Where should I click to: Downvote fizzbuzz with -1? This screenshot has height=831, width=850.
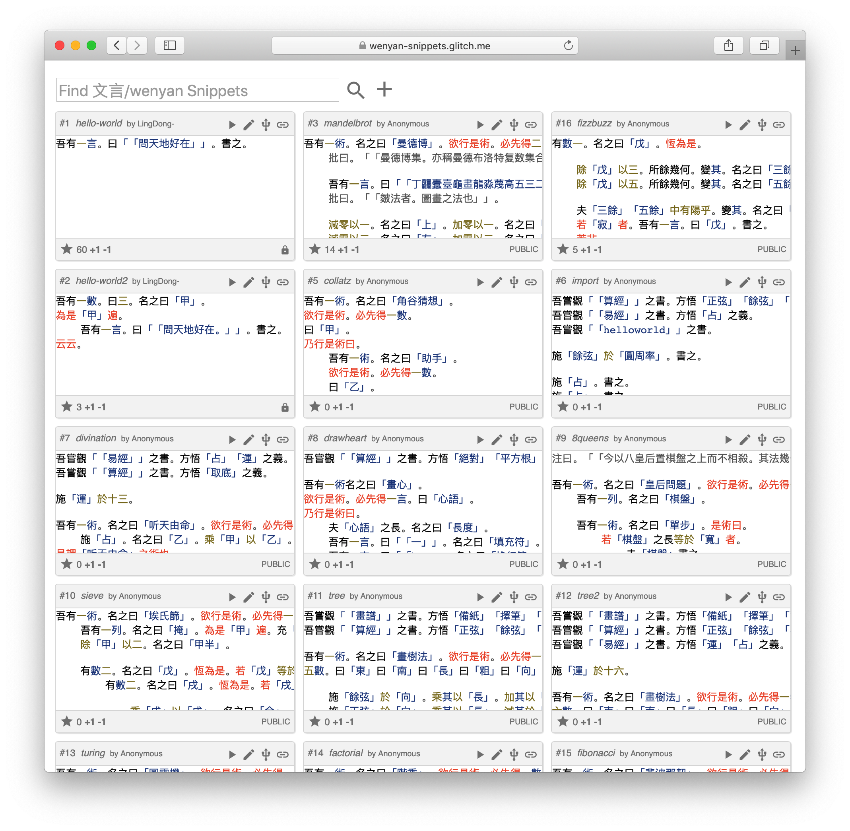click(x=598, y=250)
